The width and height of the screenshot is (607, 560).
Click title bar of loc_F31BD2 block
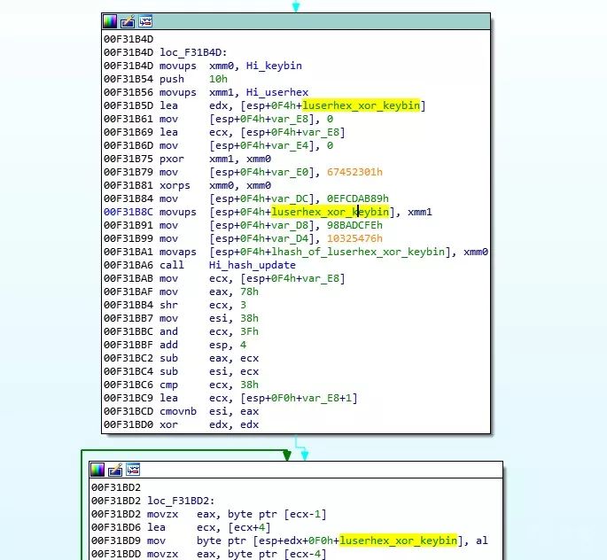click(296, 470)
